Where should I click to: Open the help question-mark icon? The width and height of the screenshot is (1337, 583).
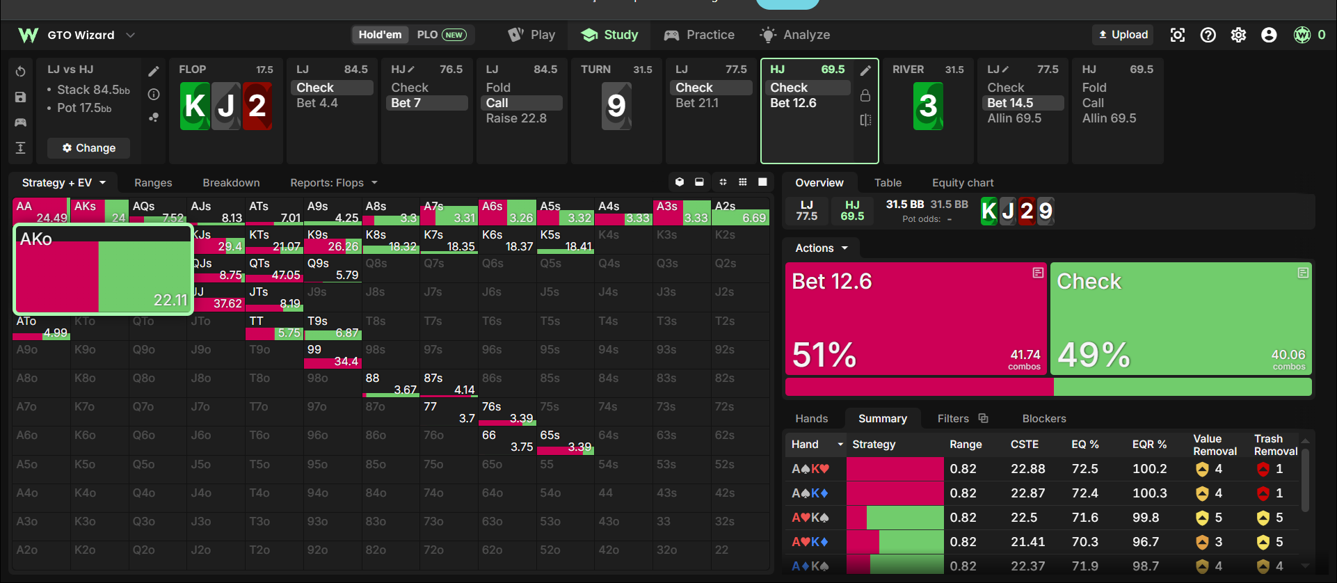1208,35
